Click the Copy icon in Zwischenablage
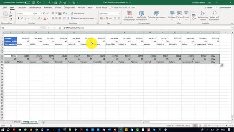The image size is (234, 132). [x=11, y=16]
